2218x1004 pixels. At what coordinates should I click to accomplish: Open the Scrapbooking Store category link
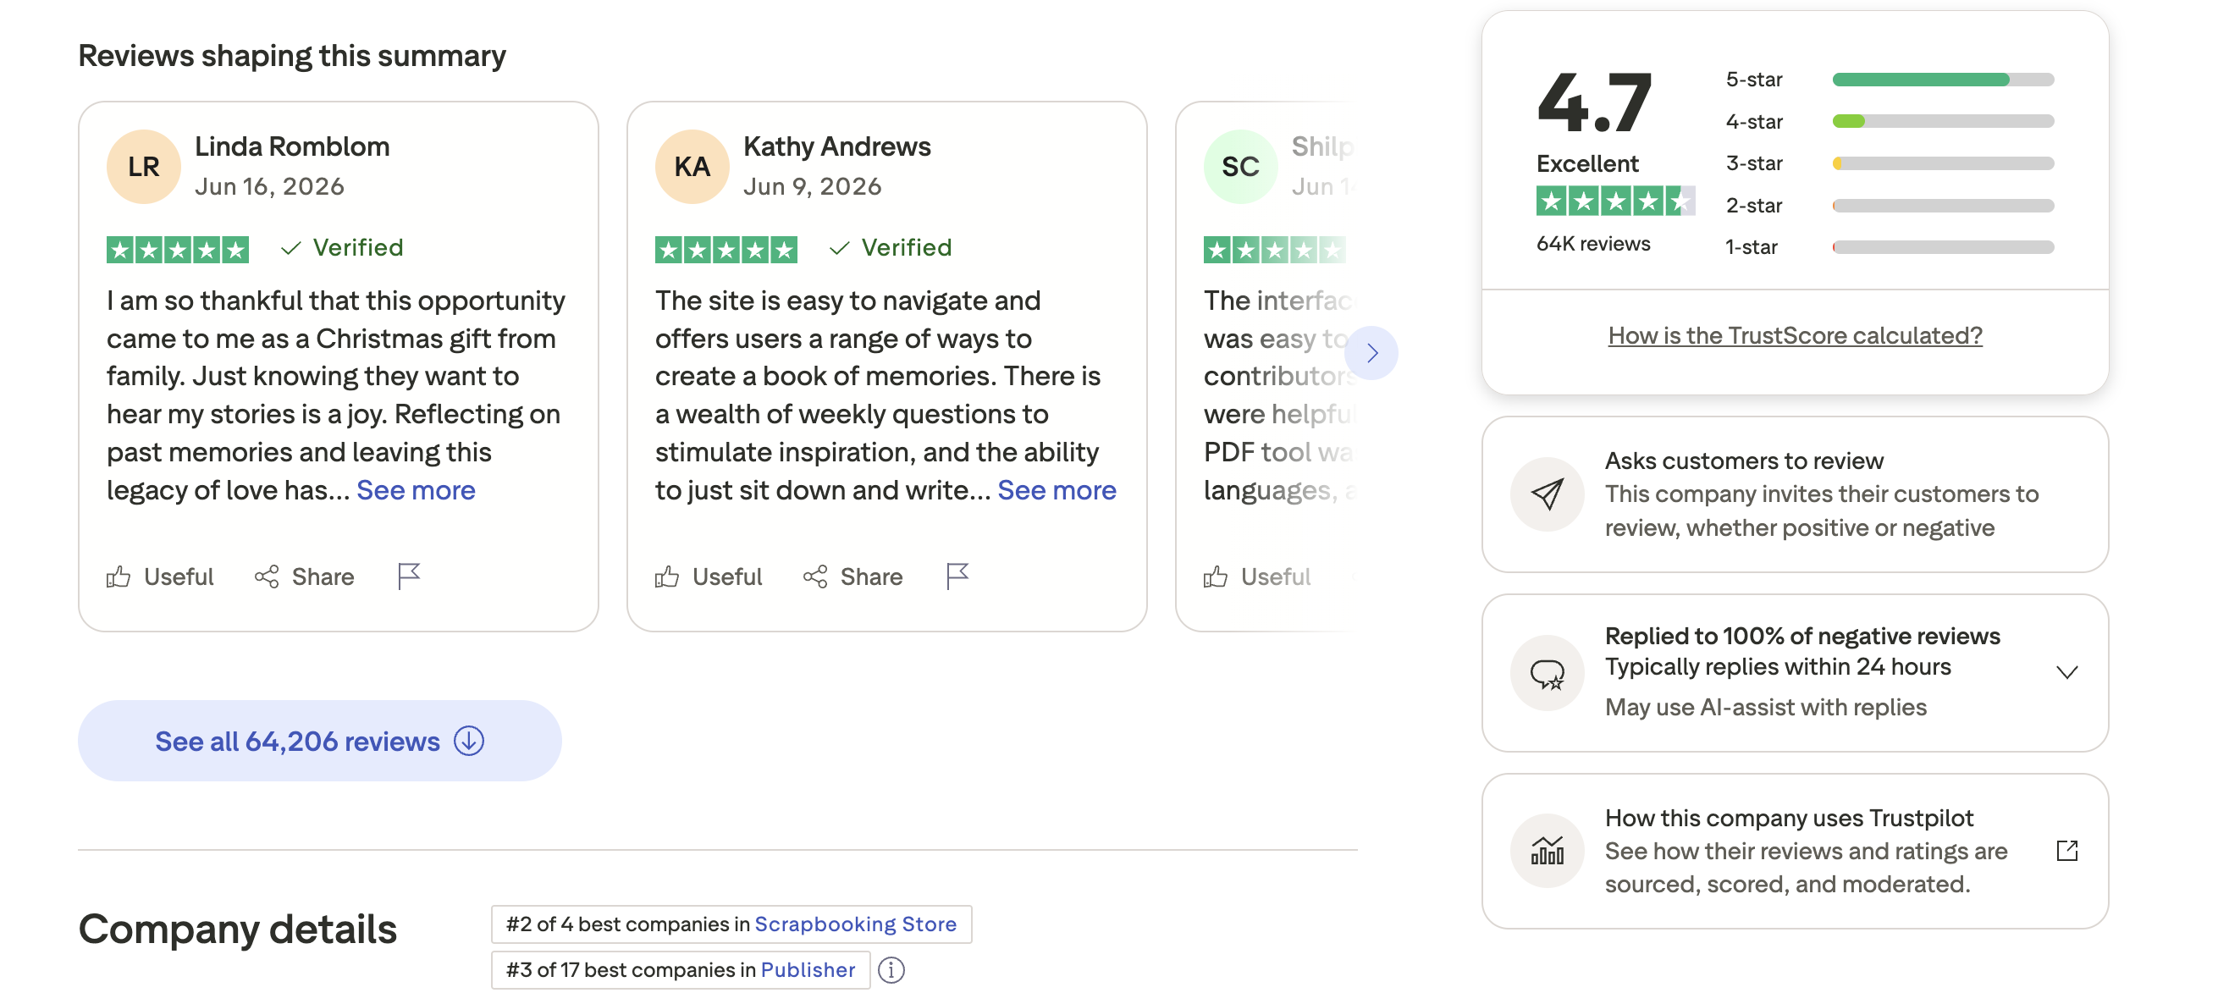click(855, 924)
